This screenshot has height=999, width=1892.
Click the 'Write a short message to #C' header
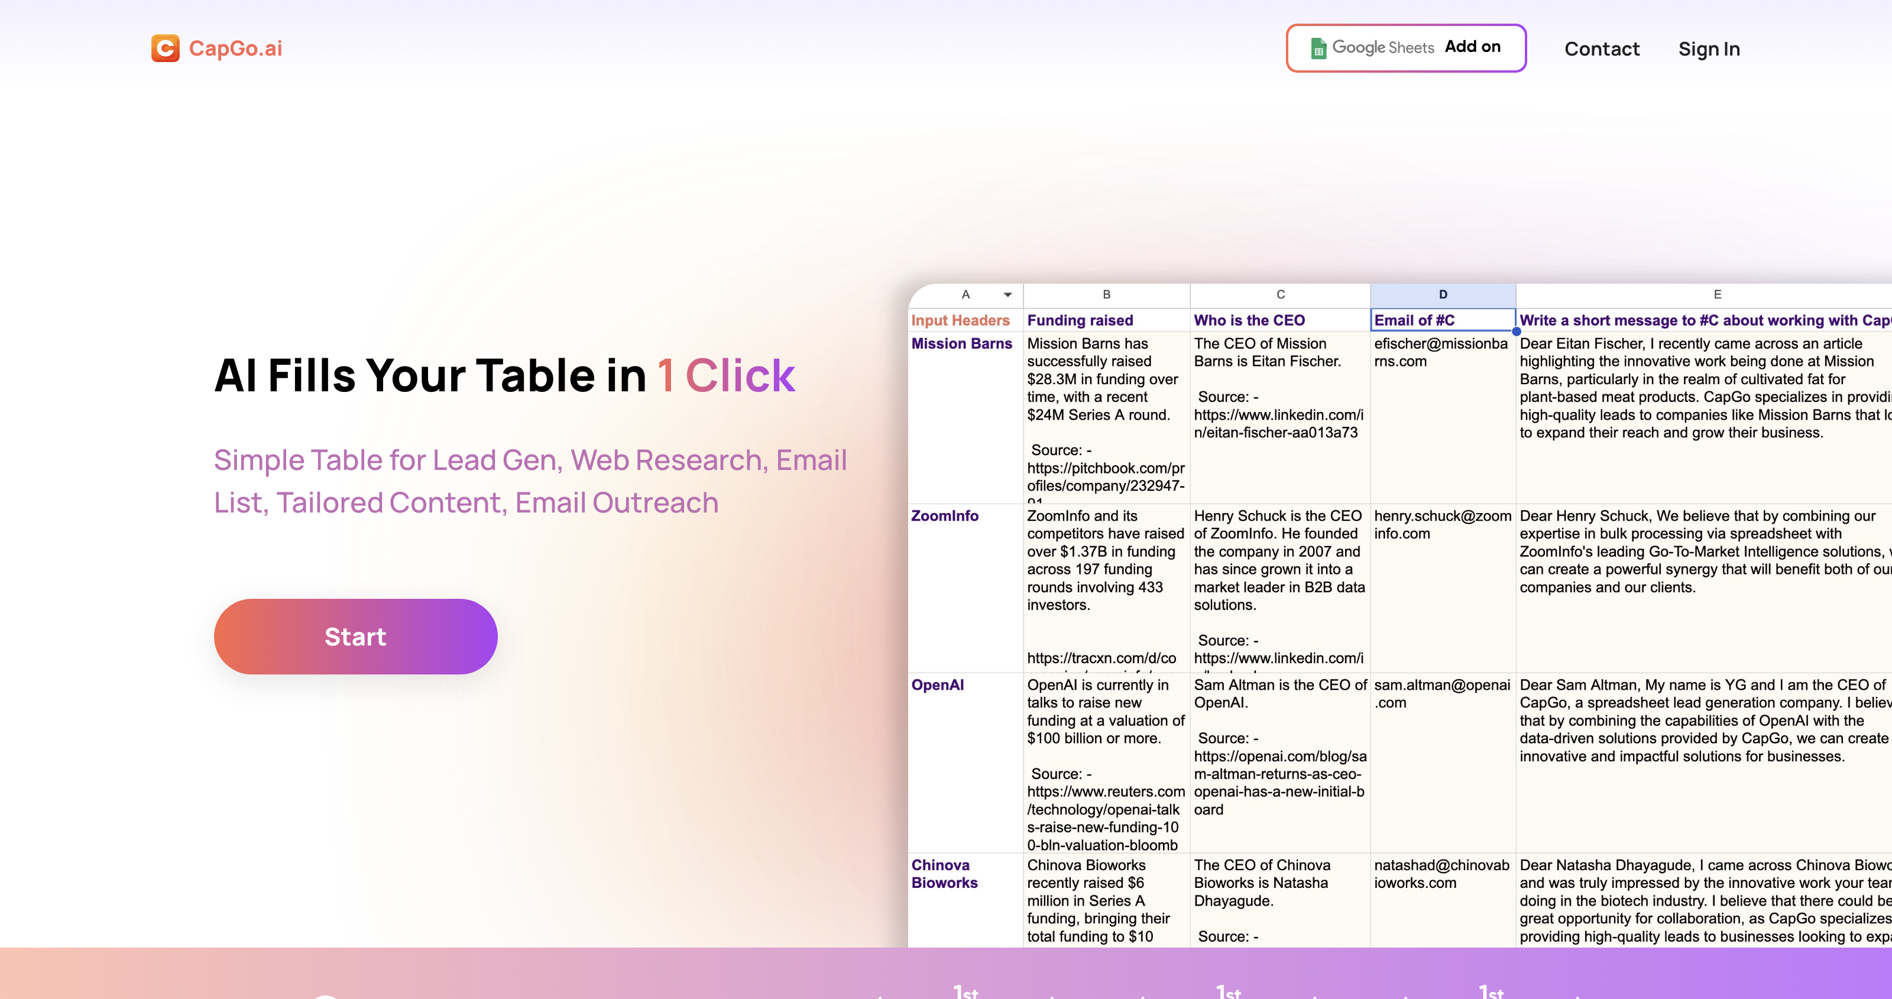1704,320
